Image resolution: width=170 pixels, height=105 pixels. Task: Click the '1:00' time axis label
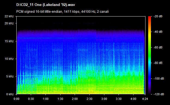[46, 99]
